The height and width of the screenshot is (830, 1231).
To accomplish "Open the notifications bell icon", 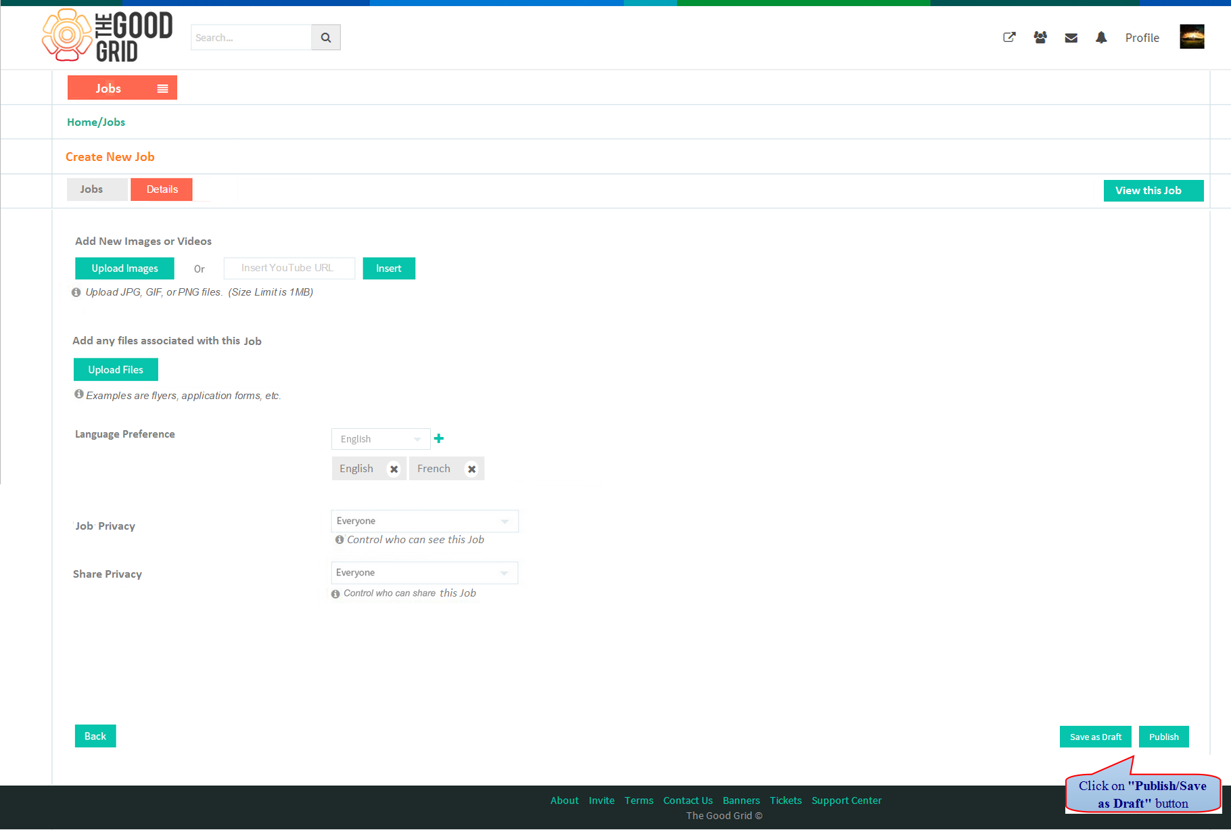I will coord(1101,38).
